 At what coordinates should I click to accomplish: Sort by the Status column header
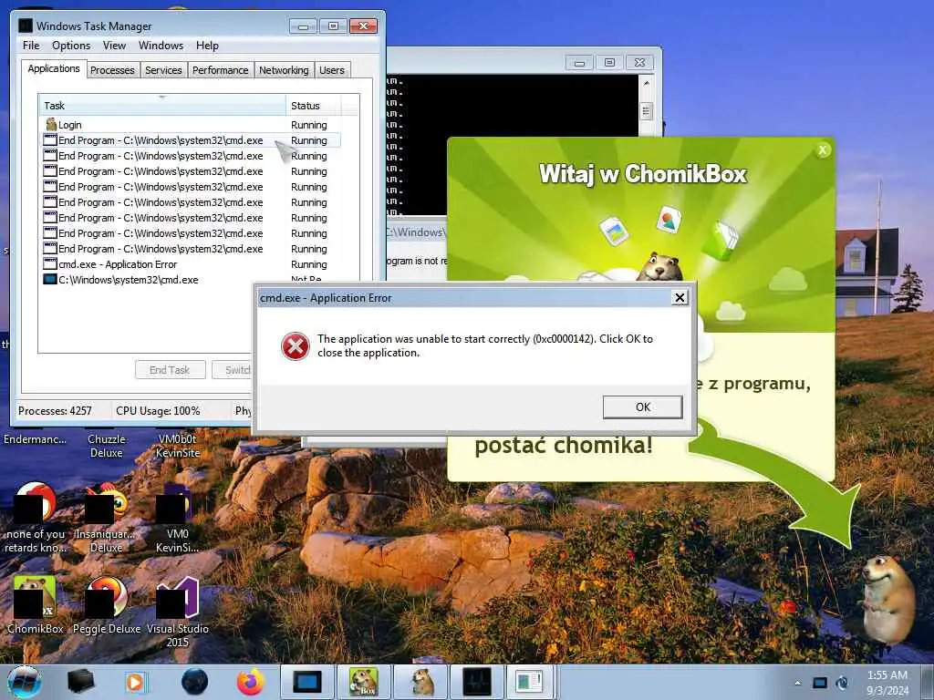point(314,106)
